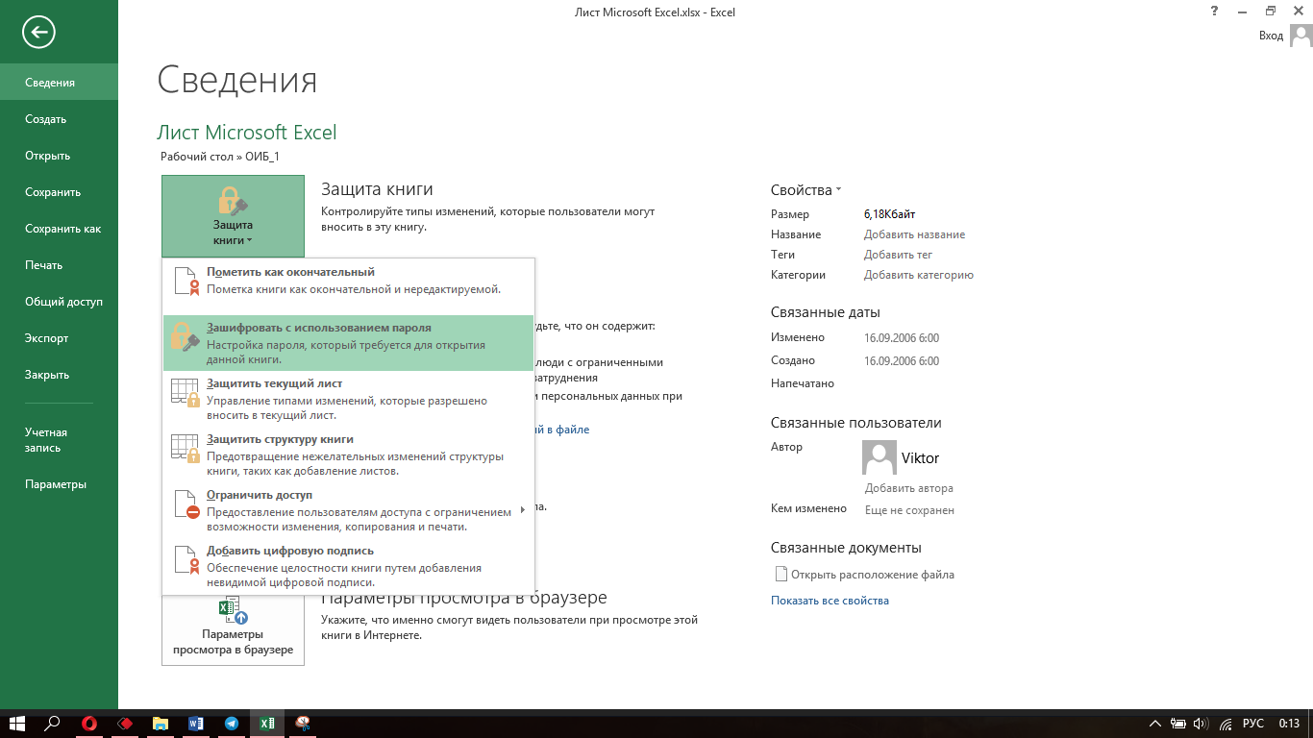Open the Windows Start menu
The image size is (1313, 738).
pos(17,724)
